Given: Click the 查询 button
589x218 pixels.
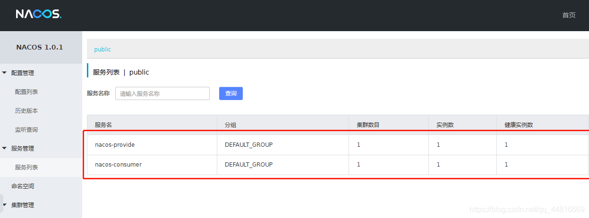Looking at the screenshot, I should click(231, 93).
